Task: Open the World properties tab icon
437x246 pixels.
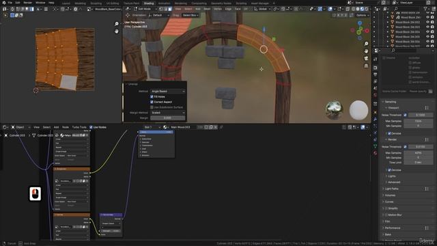Action: pyautogui.click(x=376, y=95)
